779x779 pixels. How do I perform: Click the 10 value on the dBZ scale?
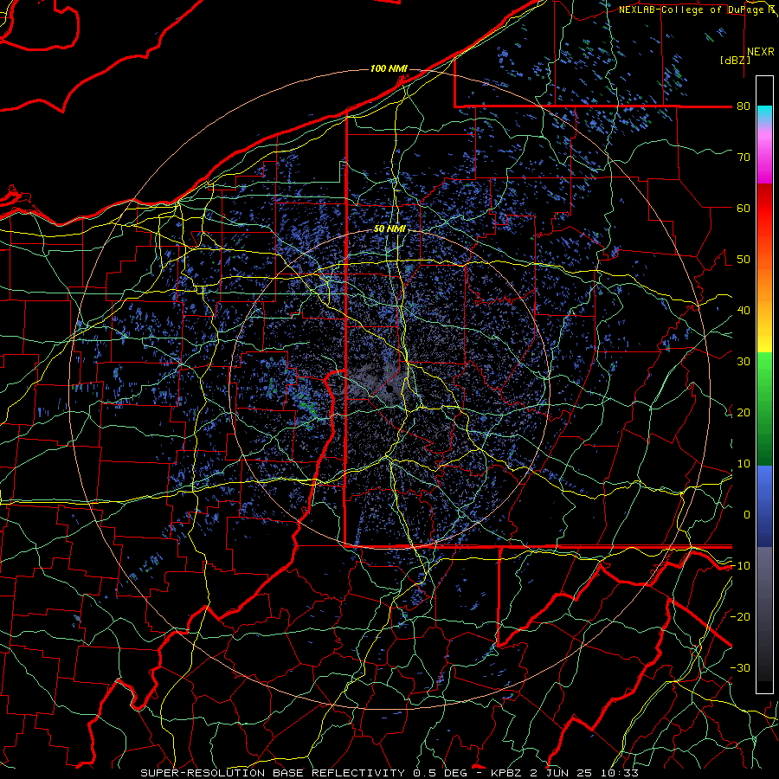[744, 464]
